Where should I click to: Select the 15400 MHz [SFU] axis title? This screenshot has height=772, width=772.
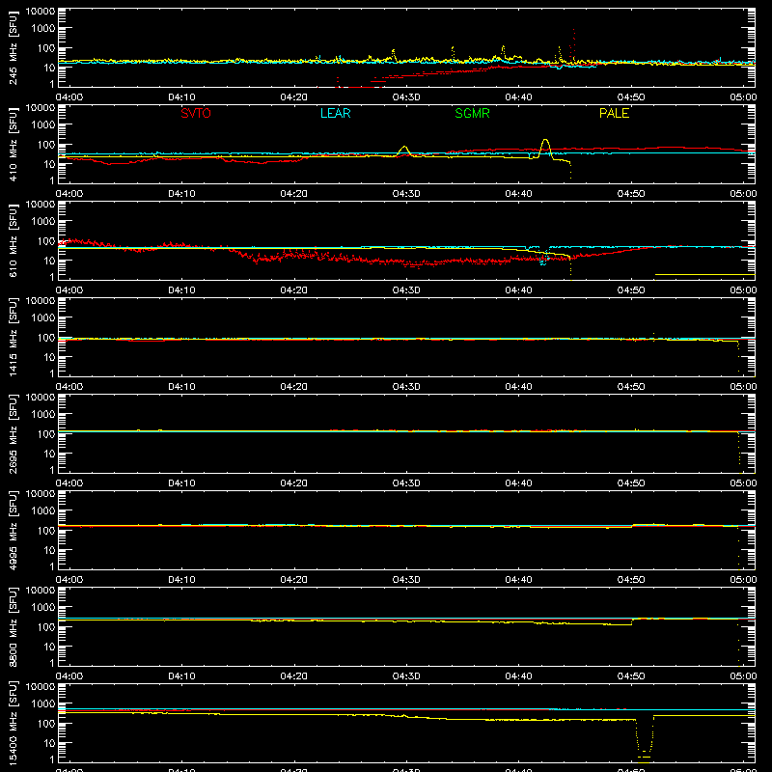click(x=13, y=723)
